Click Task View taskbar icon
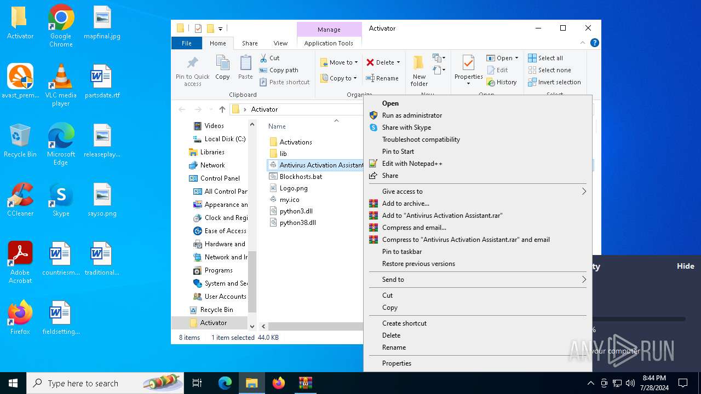Screen dimensions: 701x394 tap(197, 383)
